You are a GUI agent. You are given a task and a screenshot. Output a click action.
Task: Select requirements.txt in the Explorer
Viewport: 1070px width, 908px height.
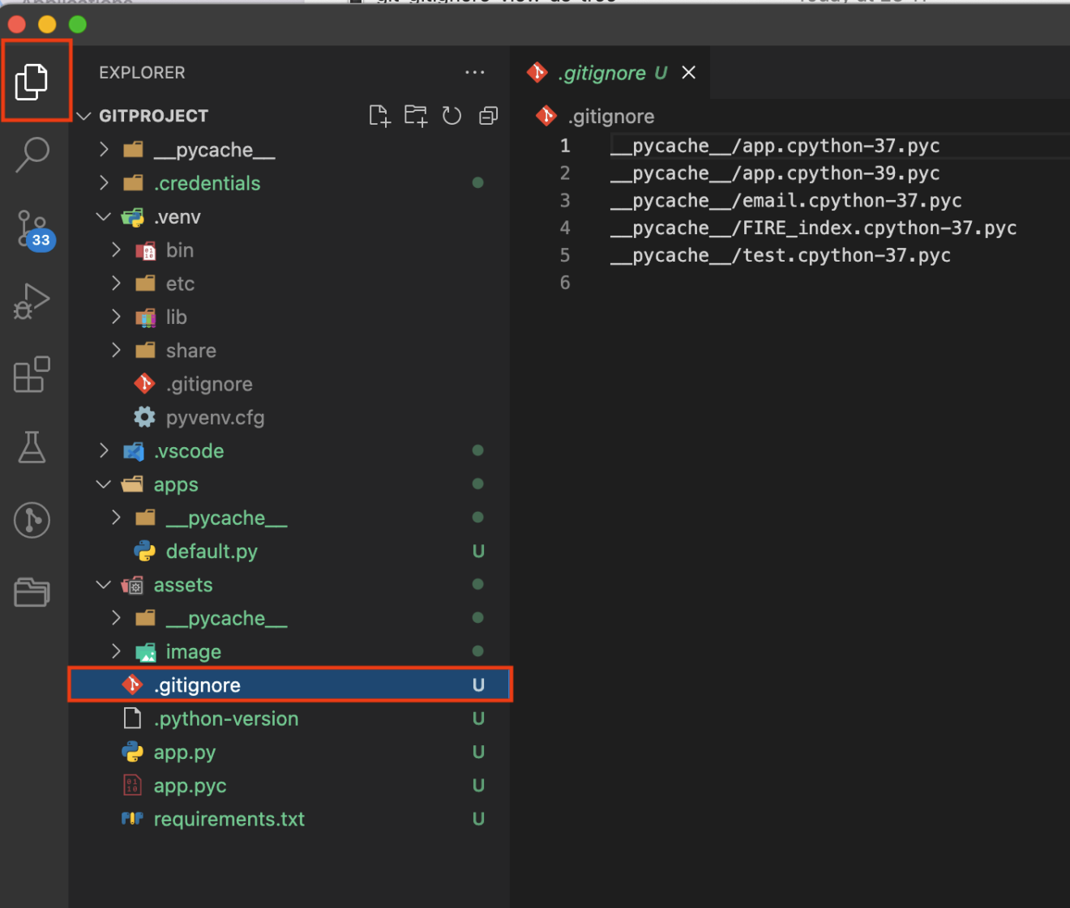coord(229,819)
